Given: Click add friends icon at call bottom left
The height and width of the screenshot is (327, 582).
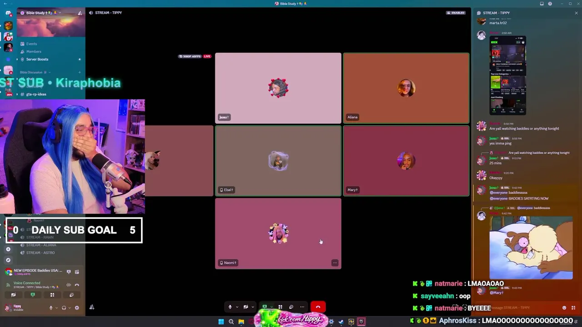Looking at the screenshot, I should click(92, 307).
